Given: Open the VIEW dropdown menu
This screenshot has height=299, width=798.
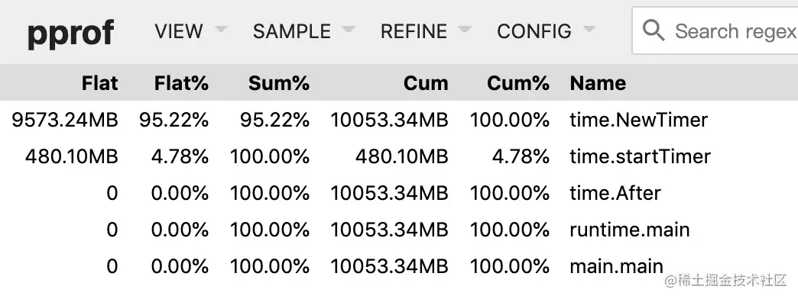Looking at the screenshot, I should point(190,31).
